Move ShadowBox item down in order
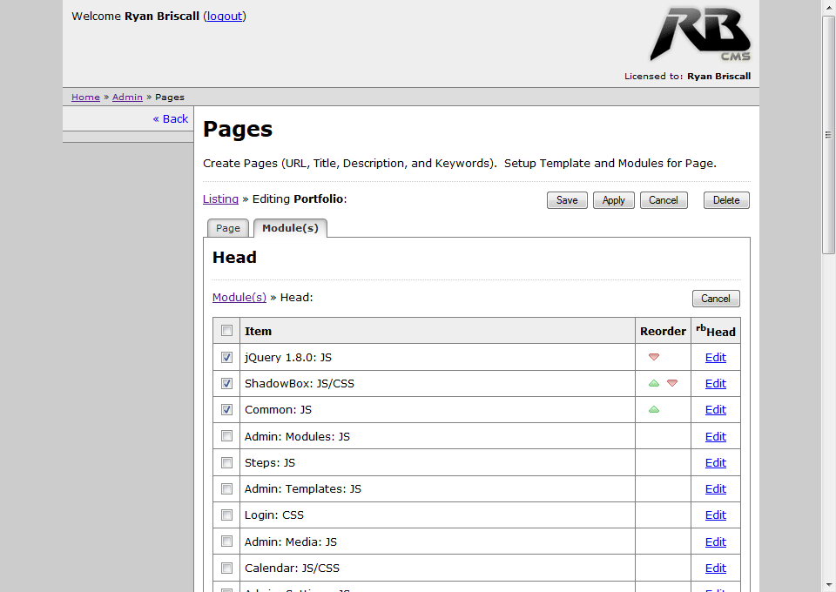The width and height of the screenshot is (836, 592). pyautogui.click(x=672, y=383)
